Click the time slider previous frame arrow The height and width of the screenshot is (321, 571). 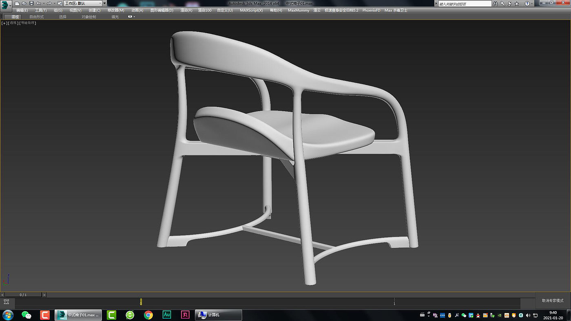tap(2, 295)
